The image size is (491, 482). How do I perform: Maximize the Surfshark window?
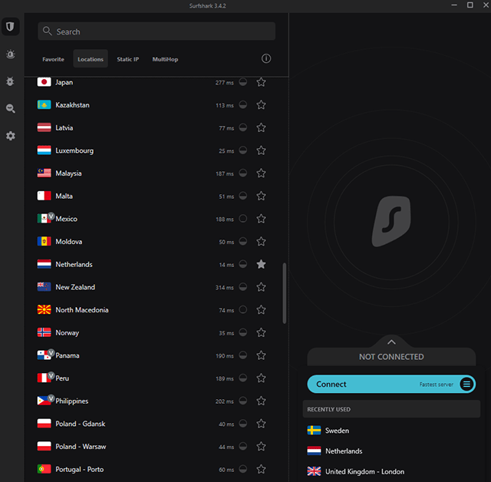pos(470,5)
